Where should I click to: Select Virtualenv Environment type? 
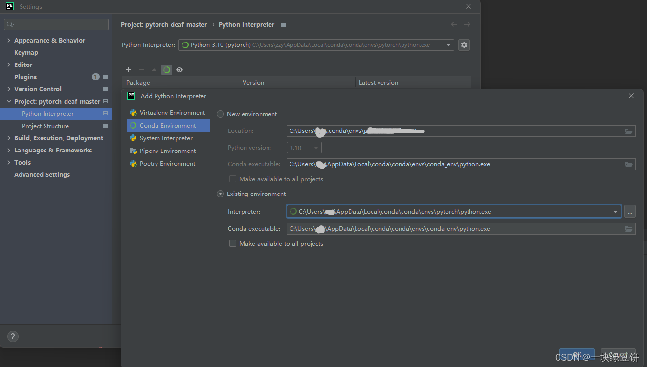point(168,113)
